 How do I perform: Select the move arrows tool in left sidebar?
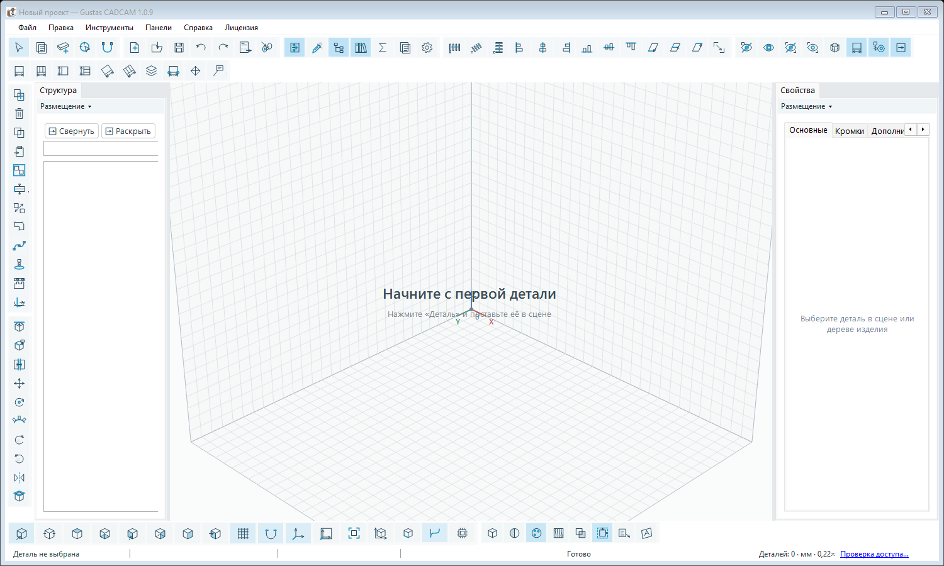[x=20, y=384]
